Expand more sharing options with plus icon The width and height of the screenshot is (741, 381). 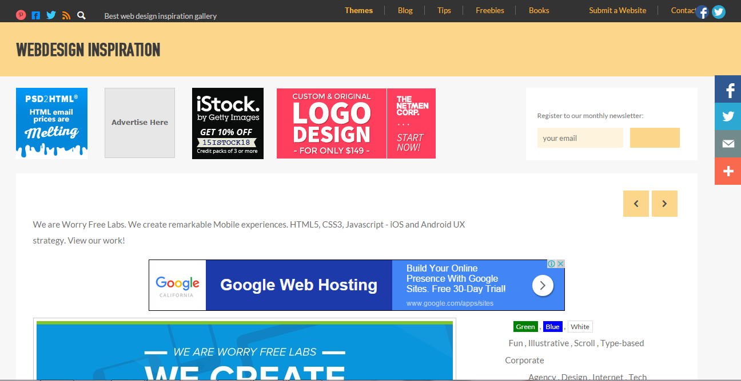click(x=728, y=171)
